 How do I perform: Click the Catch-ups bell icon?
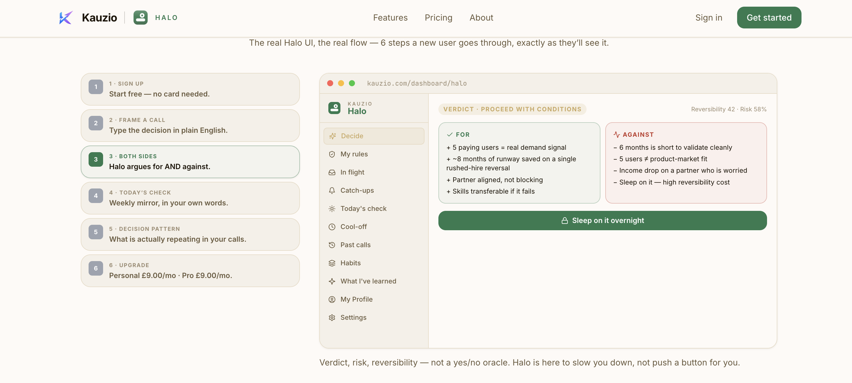click(332, 191)
